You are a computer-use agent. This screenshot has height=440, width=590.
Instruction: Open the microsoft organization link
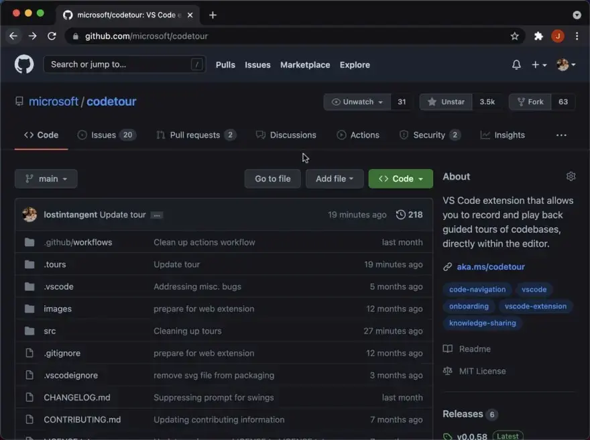(x=54, y=102)
